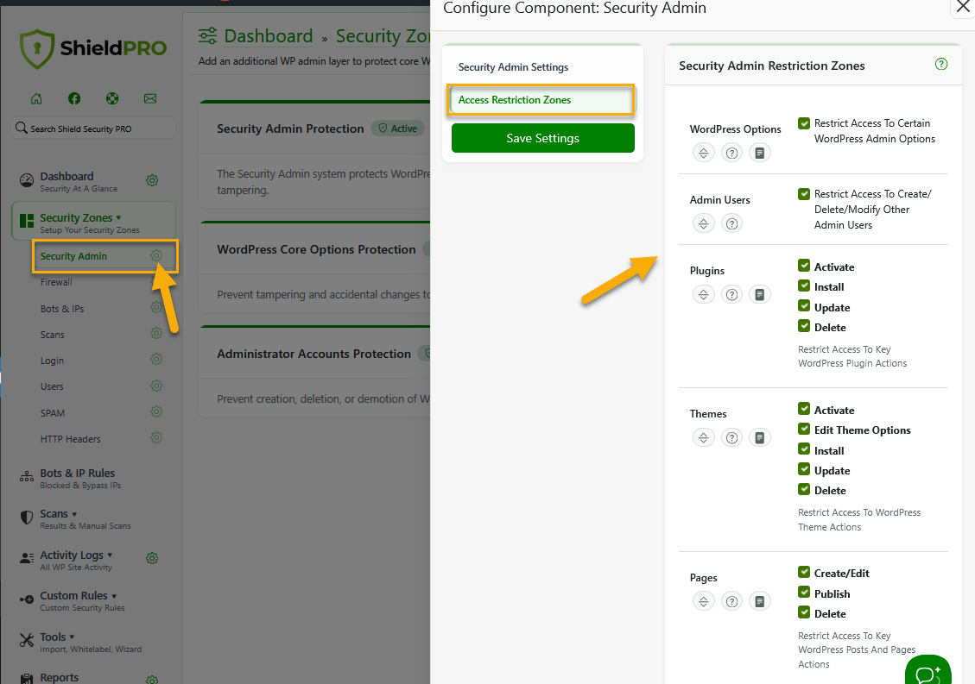The height and width of the screenshot is (684, 975).
Task: Expand Themes up-down arrow control
Action: coord(703,437)
